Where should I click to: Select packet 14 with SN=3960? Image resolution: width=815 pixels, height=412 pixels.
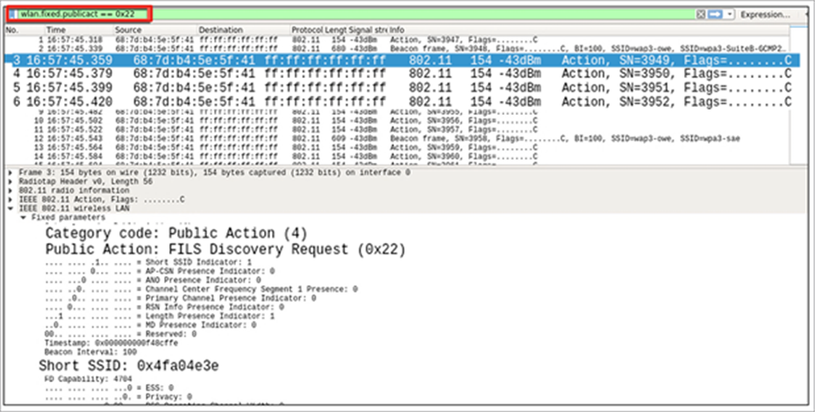coord(397,156)
